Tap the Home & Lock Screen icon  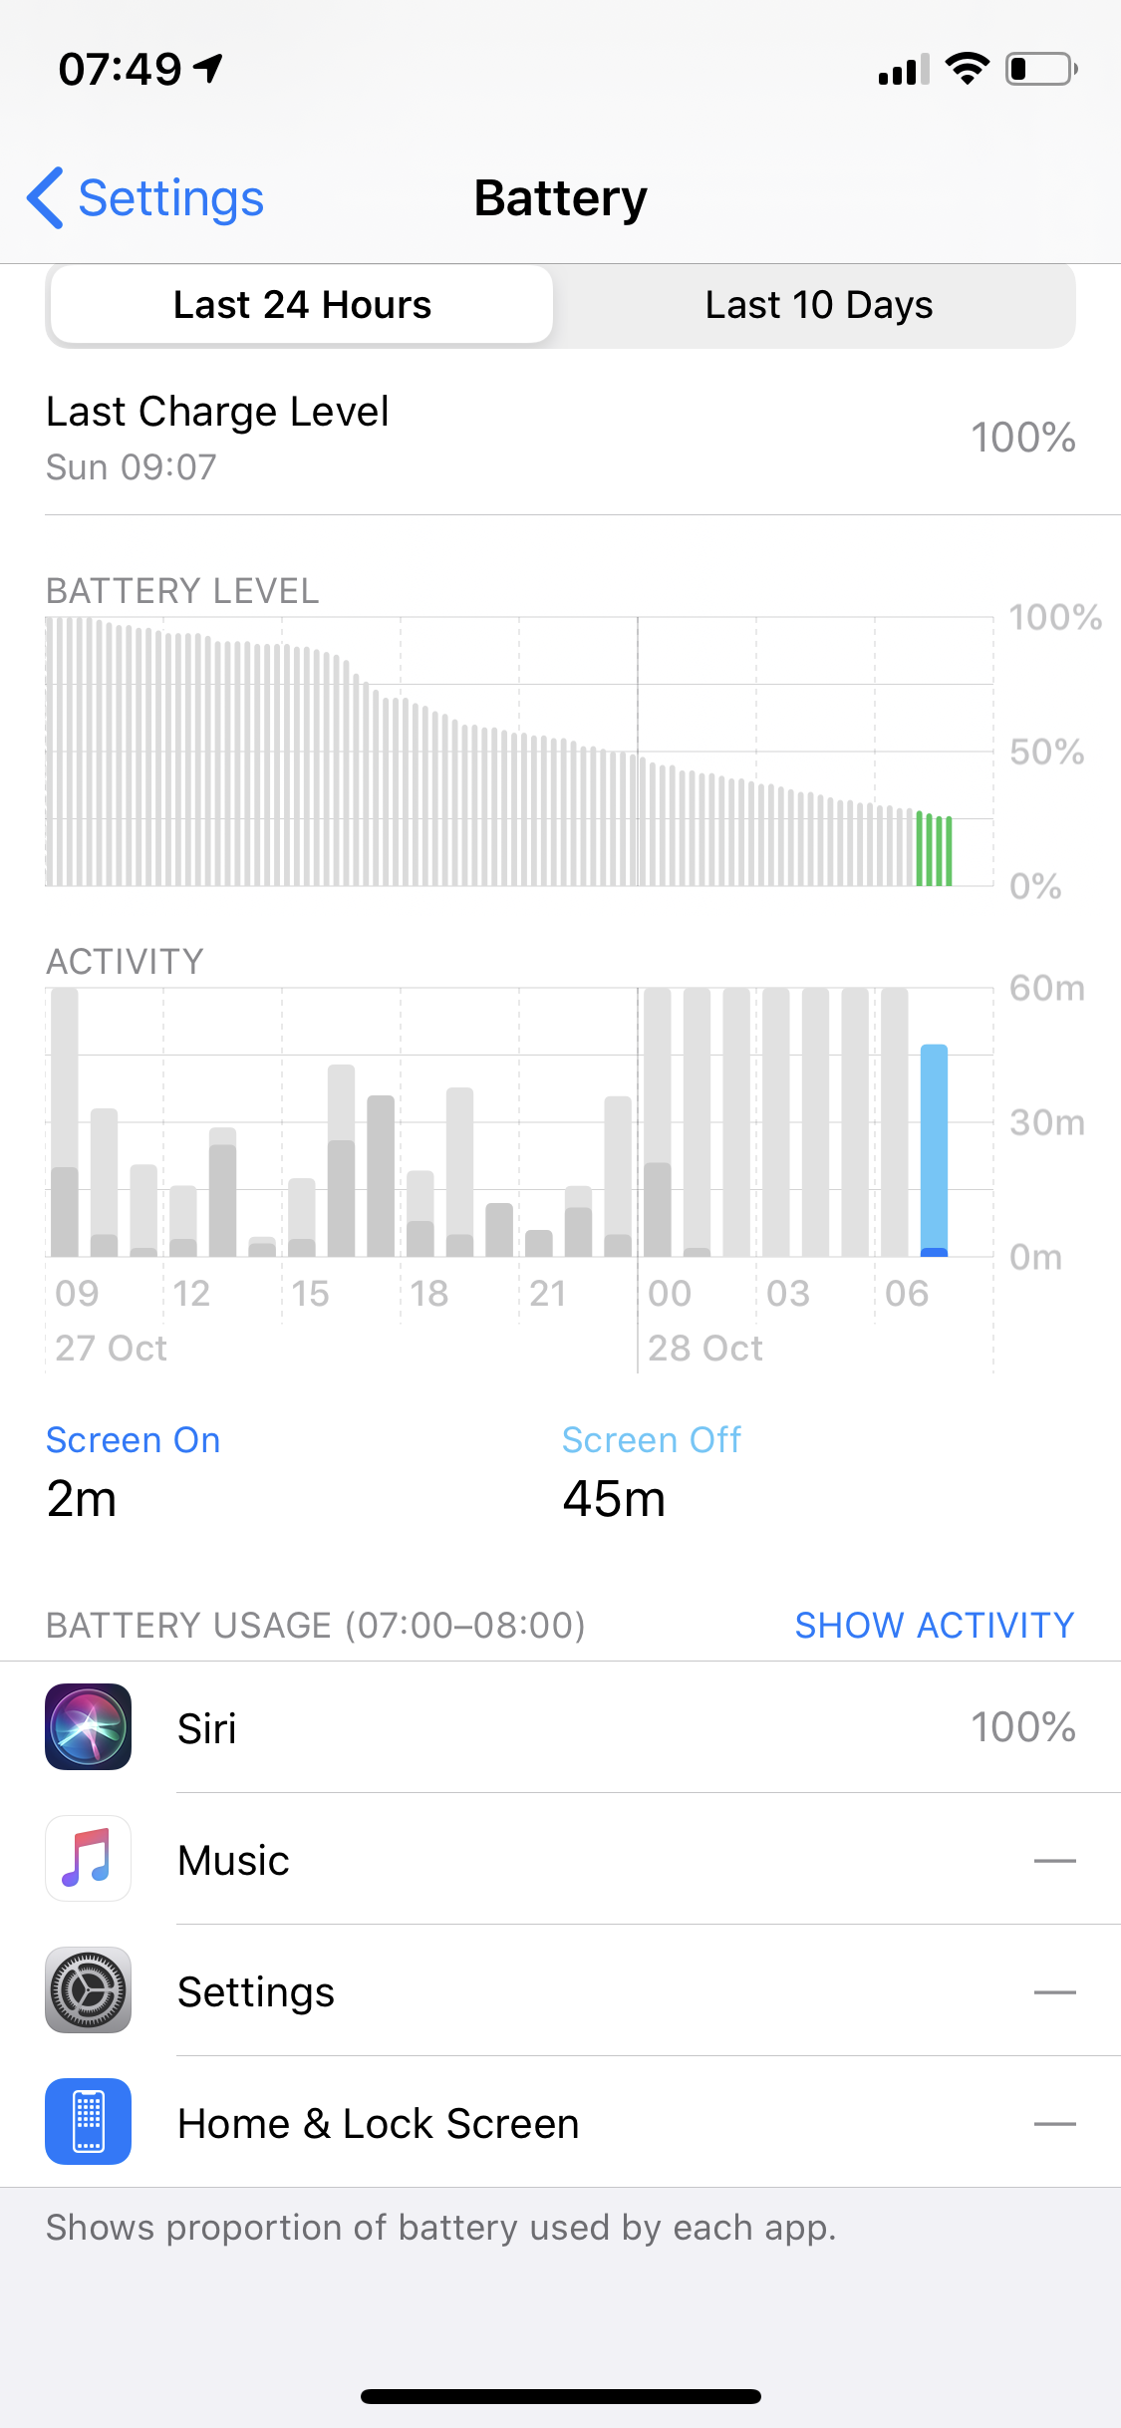[x=88, y=2121]
